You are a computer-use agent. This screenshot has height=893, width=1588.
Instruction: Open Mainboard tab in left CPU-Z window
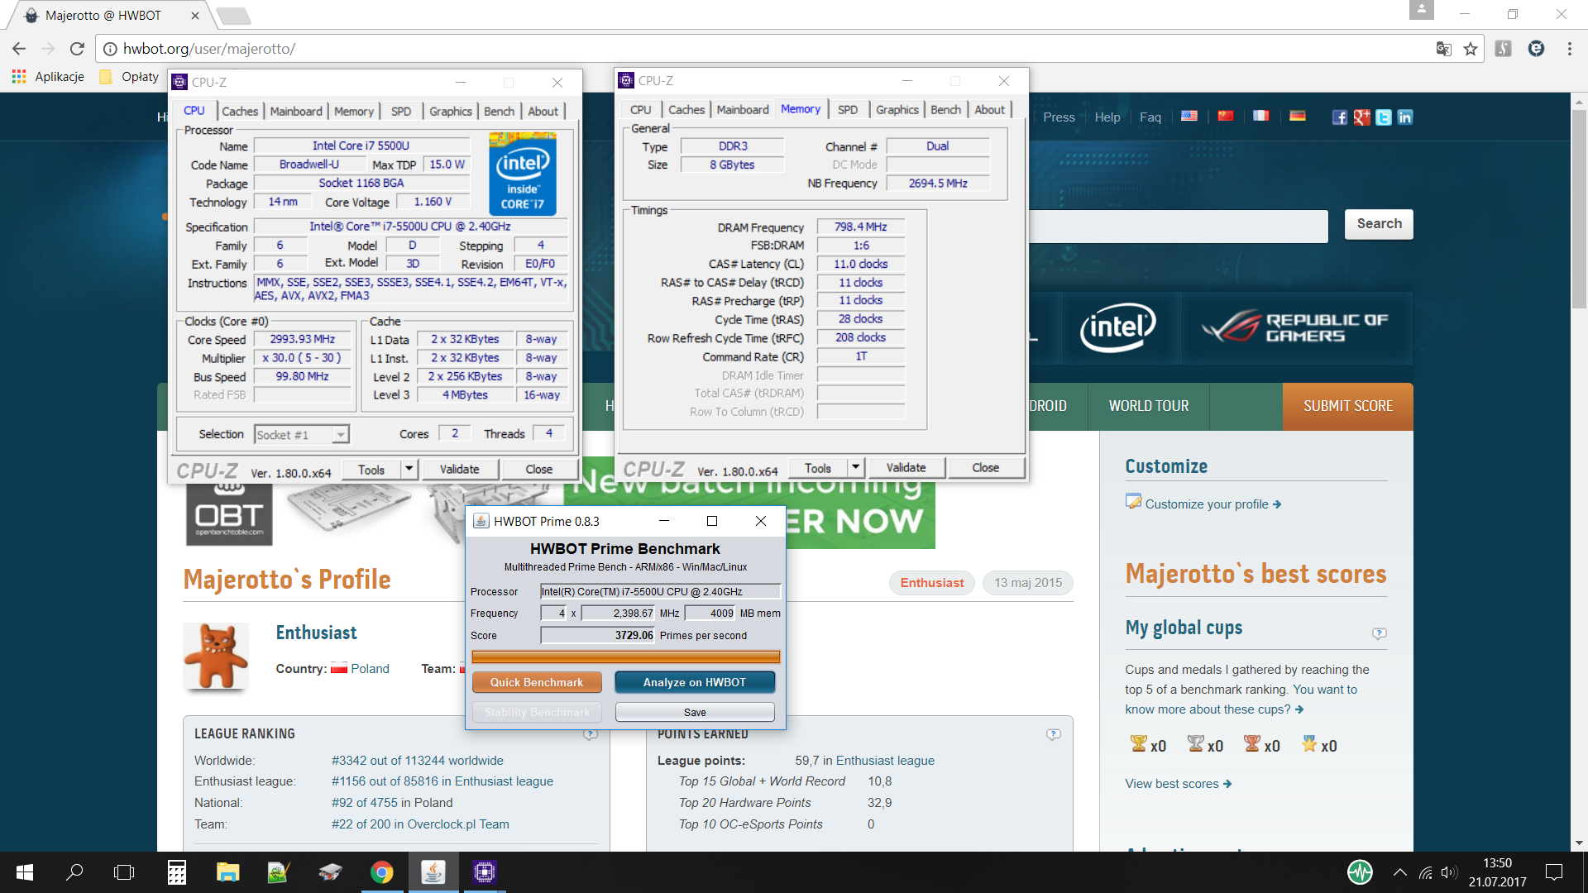pyautogui.click(x=296, y=111)
